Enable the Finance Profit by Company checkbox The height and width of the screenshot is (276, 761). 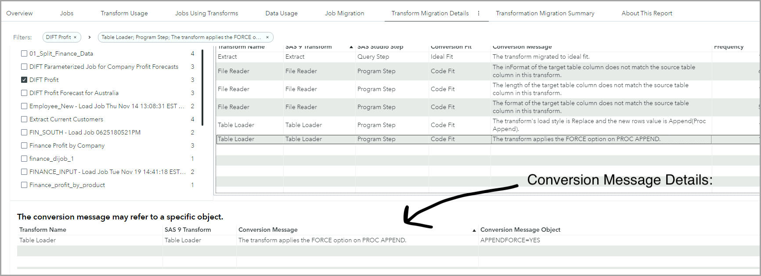(x=24, y=145)
